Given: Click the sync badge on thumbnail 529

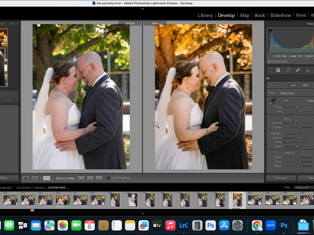Looking at the screenshot, I should [284, 197].
